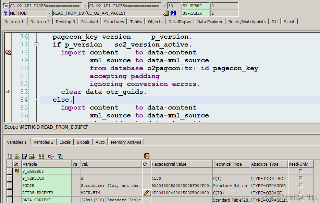This screenshot has height=203, width=320.
Task: Click the gray list icon in variables toolbar
Action: pyautogui.click(x=25, y=156)
